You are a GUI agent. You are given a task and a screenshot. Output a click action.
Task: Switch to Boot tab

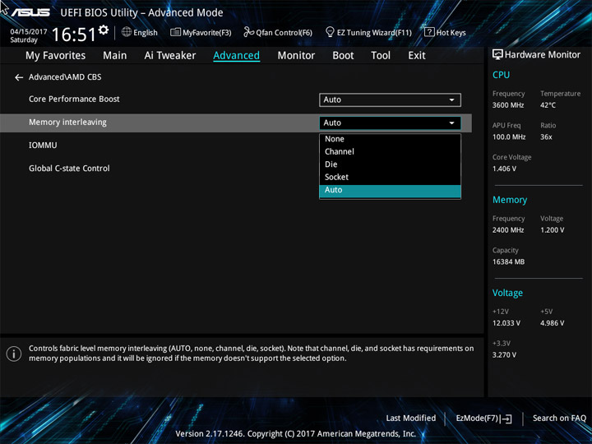tap(343, 56)
